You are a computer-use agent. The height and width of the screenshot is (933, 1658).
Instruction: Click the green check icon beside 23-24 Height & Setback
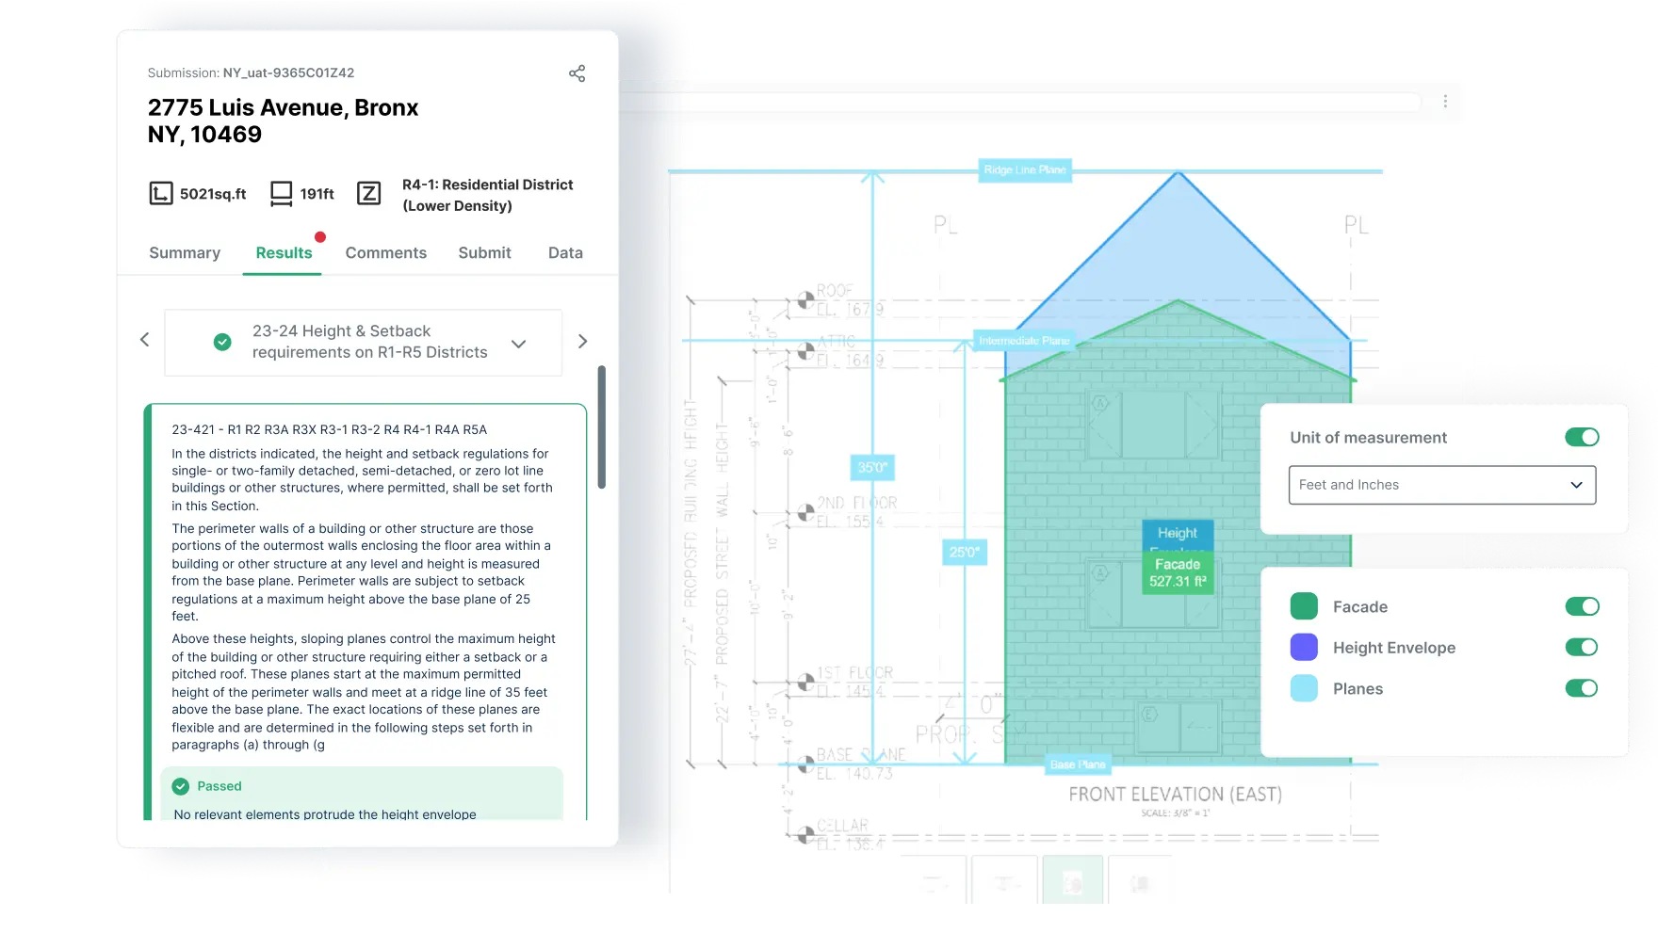pyautogui.click(x=222, y=343)
